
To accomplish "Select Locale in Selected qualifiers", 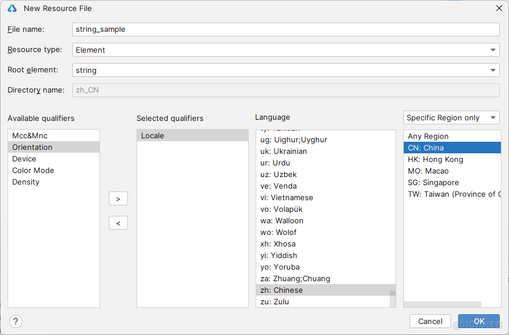I will point(153,135).
